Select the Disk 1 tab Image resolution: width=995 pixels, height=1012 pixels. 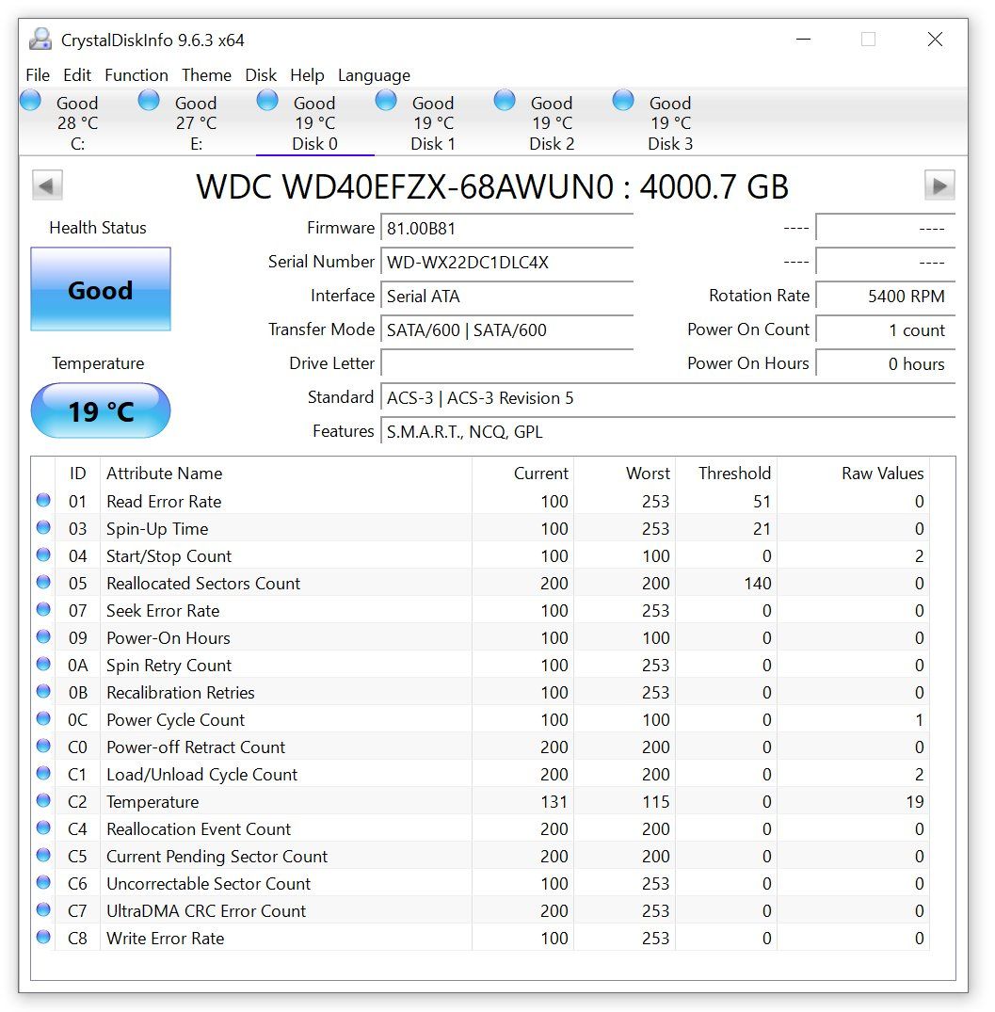(x=433, y=122)
